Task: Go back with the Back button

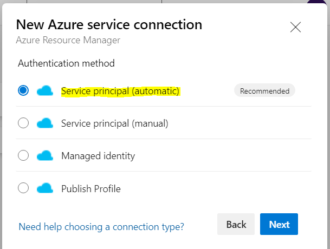Action: [236, 224]
